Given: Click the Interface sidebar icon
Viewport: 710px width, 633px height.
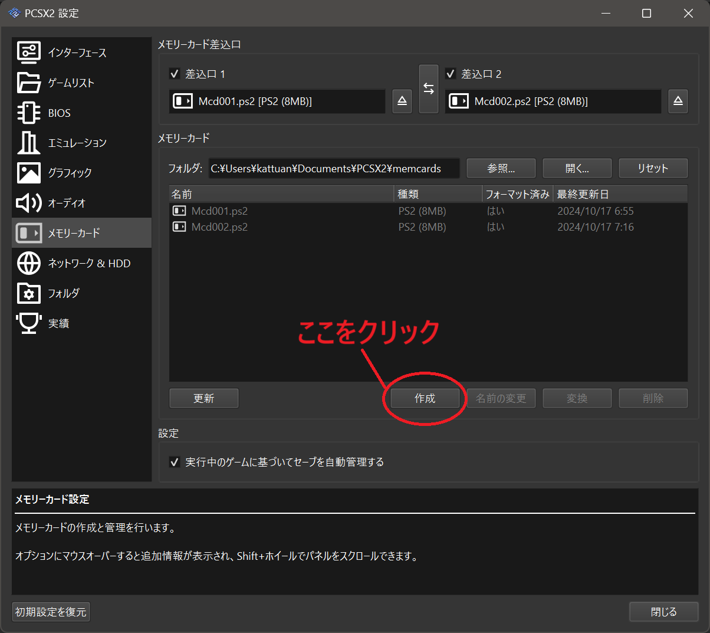Looking at the screenshot, I should [28, 53].
